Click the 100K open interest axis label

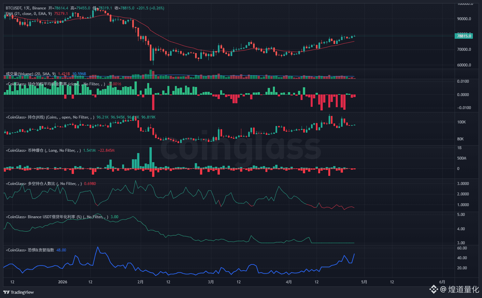point(461,122)
